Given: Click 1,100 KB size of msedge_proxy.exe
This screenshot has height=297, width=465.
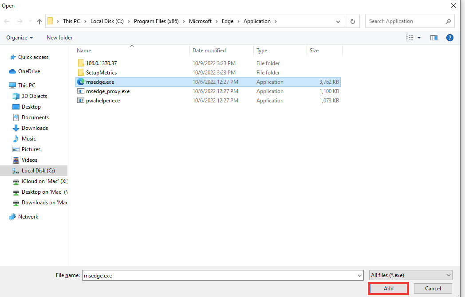Looking at the screenshot, I should [x=329, y=91].
